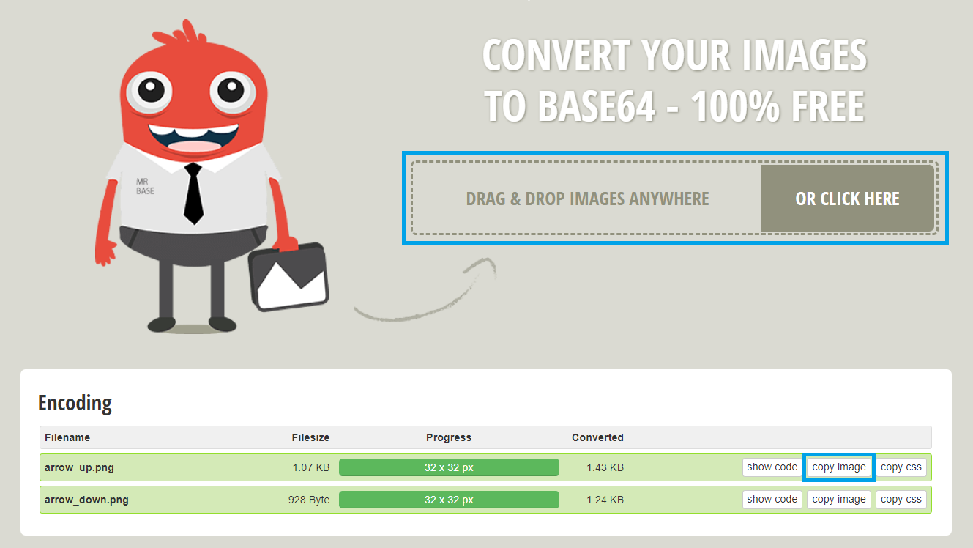Screen dimensions: 973x548
Task: Select the arrow_down.png filename
Action: pyautogui.click(x=86, y=500)
